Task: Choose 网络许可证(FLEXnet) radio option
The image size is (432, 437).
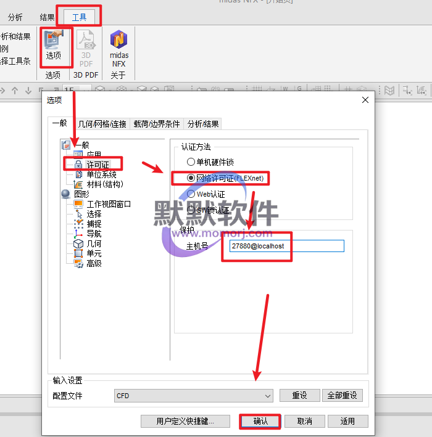Action: [191, 178]
